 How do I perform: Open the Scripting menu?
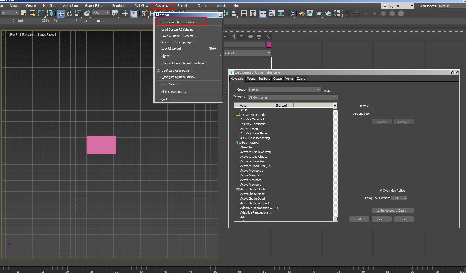coord(184,5)
